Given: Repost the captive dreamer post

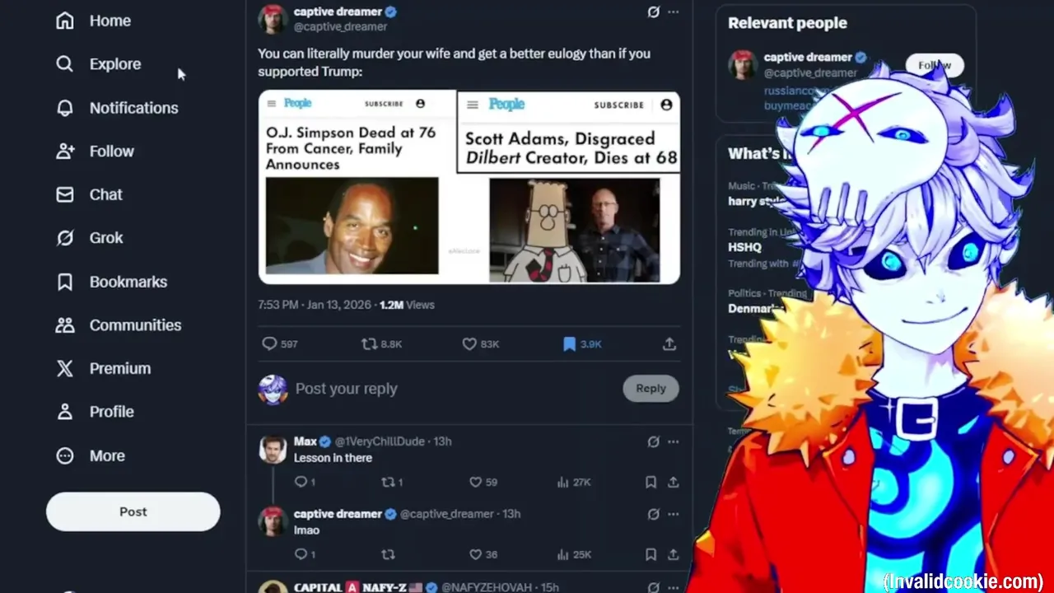Looking at the screenshot, I should click(x=370, y=343).
